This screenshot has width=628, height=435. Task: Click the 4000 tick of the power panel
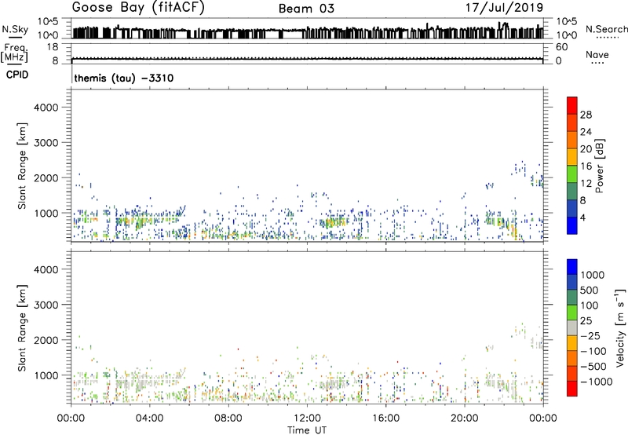tap(46, 108)
